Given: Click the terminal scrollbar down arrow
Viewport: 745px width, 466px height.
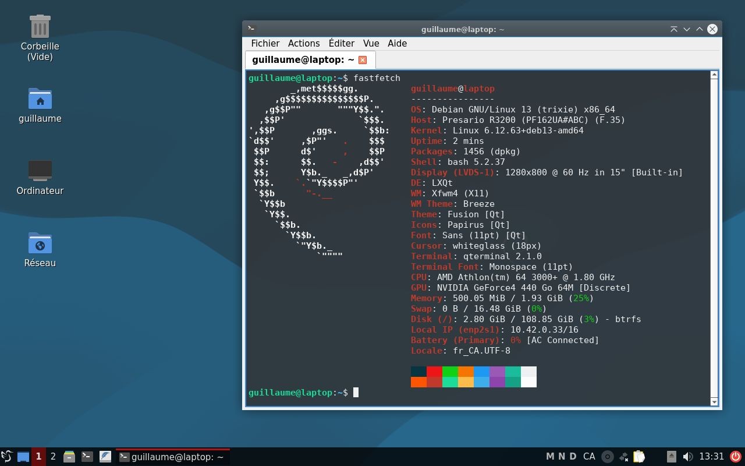Looking at the screenshot, I should (x=714, y=401).
